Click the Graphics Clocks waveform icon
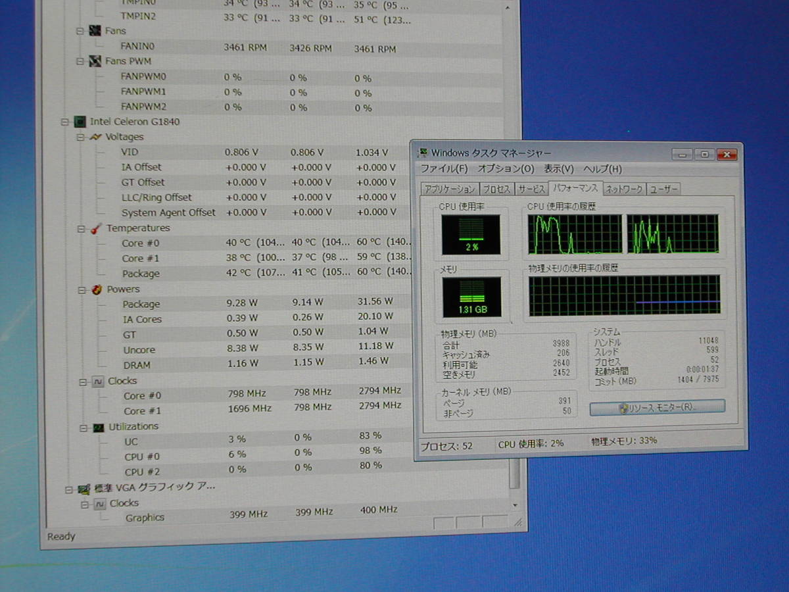Viewport: 789px width, 592px height. click(99, 504)
